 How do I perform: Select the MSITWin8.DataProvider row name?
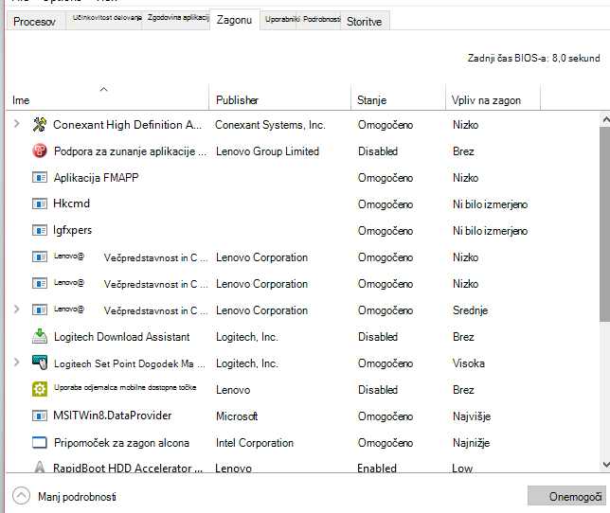pyautogui.click(x=113, y=416)
